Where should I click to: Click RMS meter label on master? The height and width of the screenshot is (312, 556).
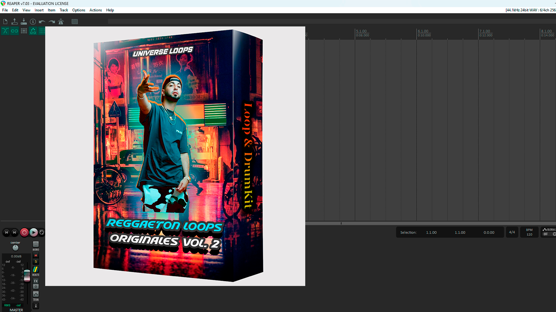tap(7, 305)
